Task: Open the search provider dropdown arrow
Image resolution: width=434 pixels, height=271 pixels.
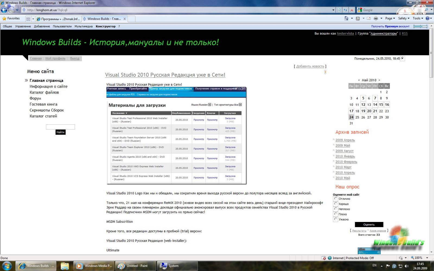Action: (x=431, y=10)
